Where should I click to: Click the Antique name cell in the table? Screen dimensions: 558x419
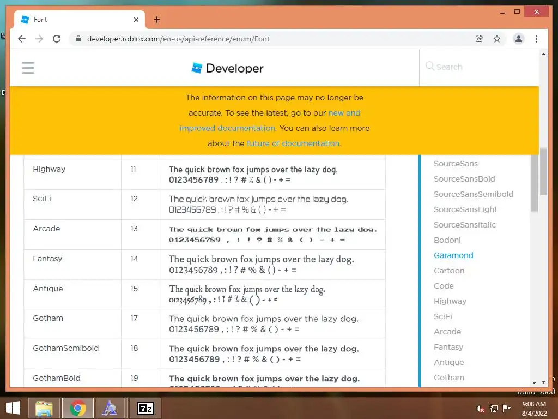tap(72, 294)
